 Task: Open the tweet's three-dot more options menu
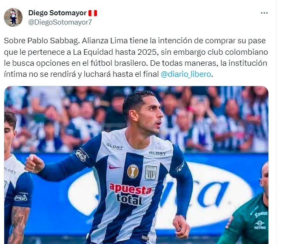(x=264, y=13)
